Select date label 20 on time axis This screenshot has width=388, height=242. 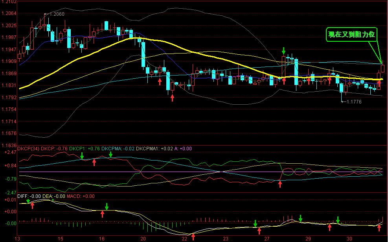coord(143,239)
